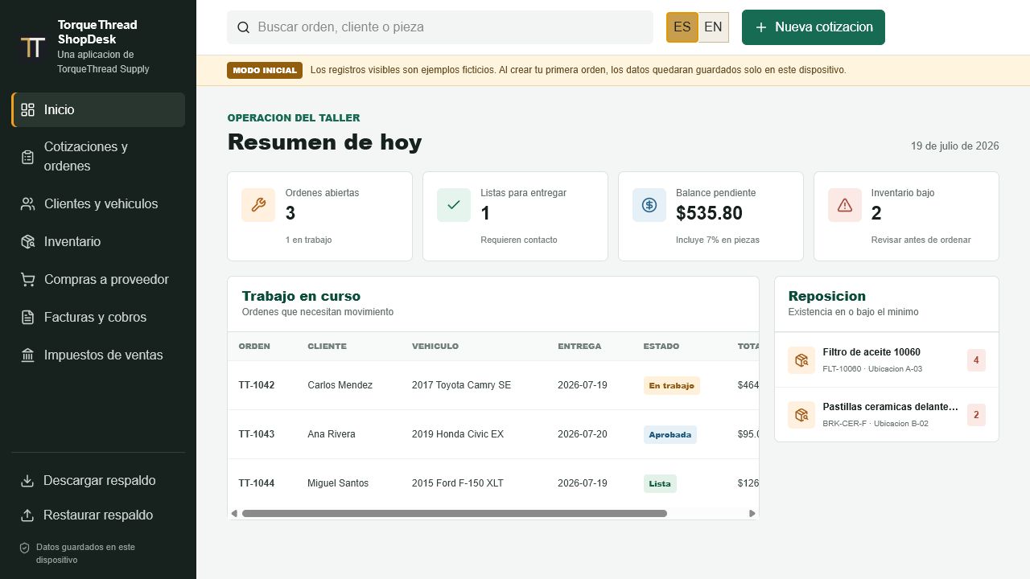The image size is (1030, 579).
Task: Click client name Miguel Santos
Action: click(338, 483)
